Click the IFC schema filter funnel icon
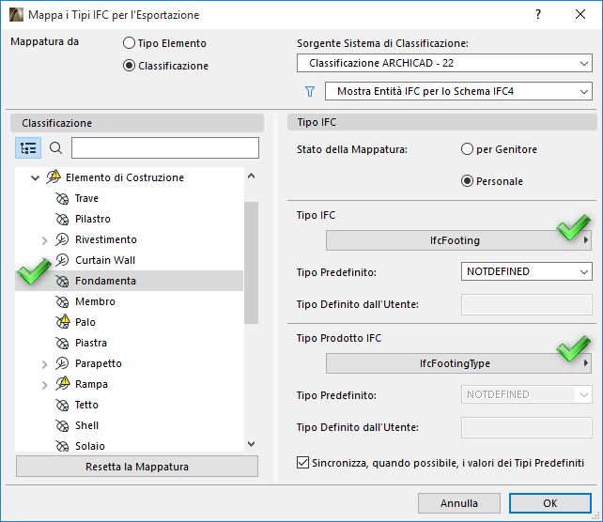This screenshot has width=603, height=522. coord(310,91)
